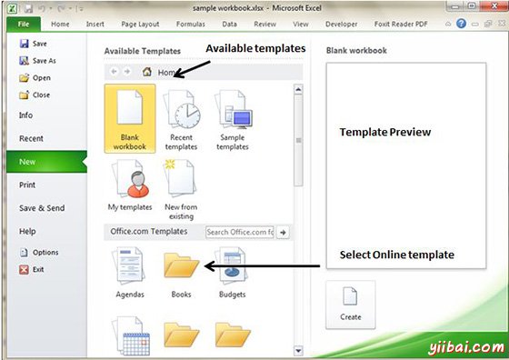Open Customize Quick Access Toolbar dropdown
Image resolution: width=509 pixels, height=360 pixels.
pos(80,9)
